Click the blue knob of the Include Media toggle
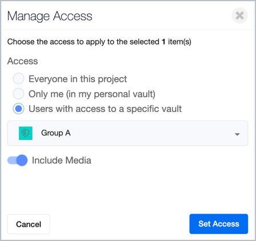This screenshot has width=256, height=241. click(22, 160)
